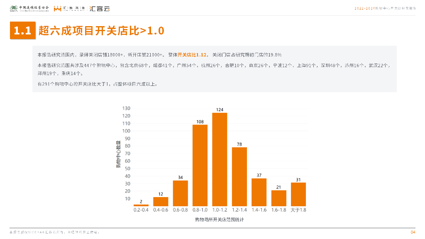The width and height of the screenshot is (425, 239).
Task: Click the x-axis category label 0.8-1.0
Action: pos(200,210)
